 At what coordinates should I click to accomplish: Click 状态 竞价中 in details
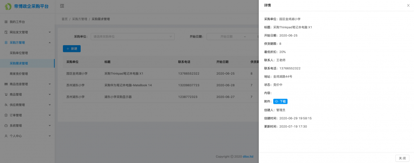(278, 85)
